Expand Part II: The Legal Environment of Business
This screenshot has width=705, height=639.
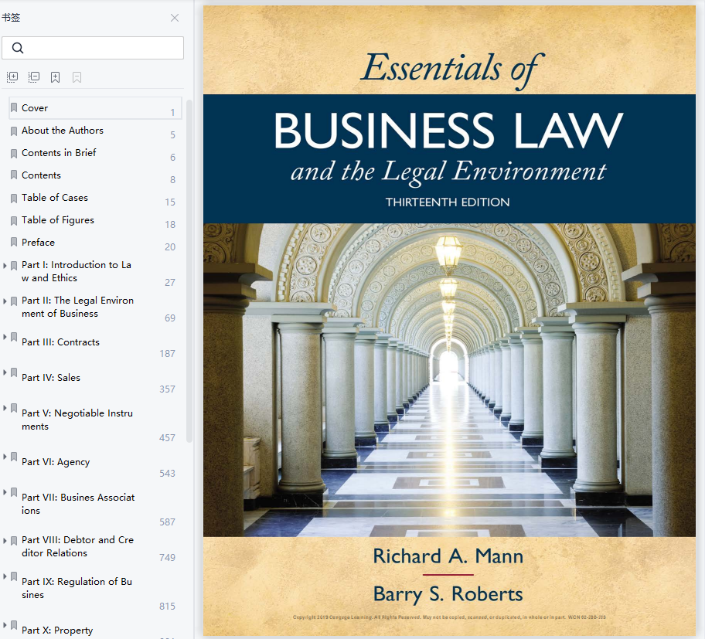click(x=5, y=301)
